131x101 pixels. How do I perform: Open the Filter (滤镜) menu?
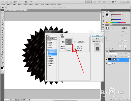31,4
